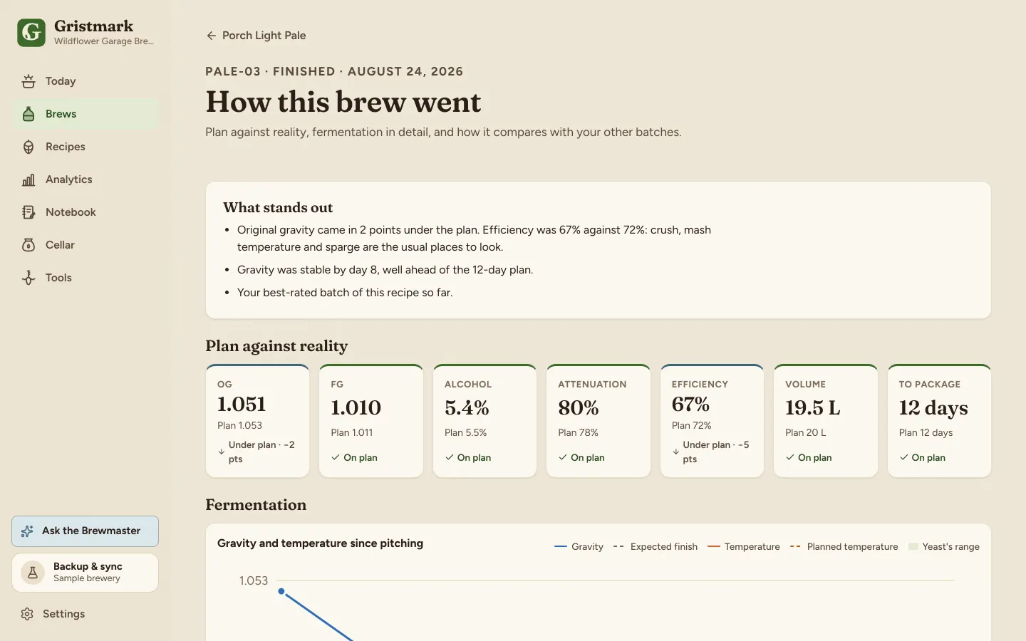The height and width of the screenshot is (641, 1026).
Task: Open the Brews section
Action: pyautogui.click(x=85, y=114)
